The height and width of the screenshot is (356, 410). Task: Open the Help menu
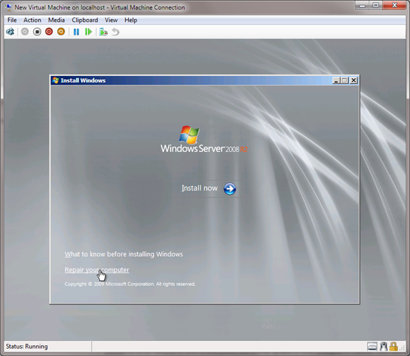(131, 20)
